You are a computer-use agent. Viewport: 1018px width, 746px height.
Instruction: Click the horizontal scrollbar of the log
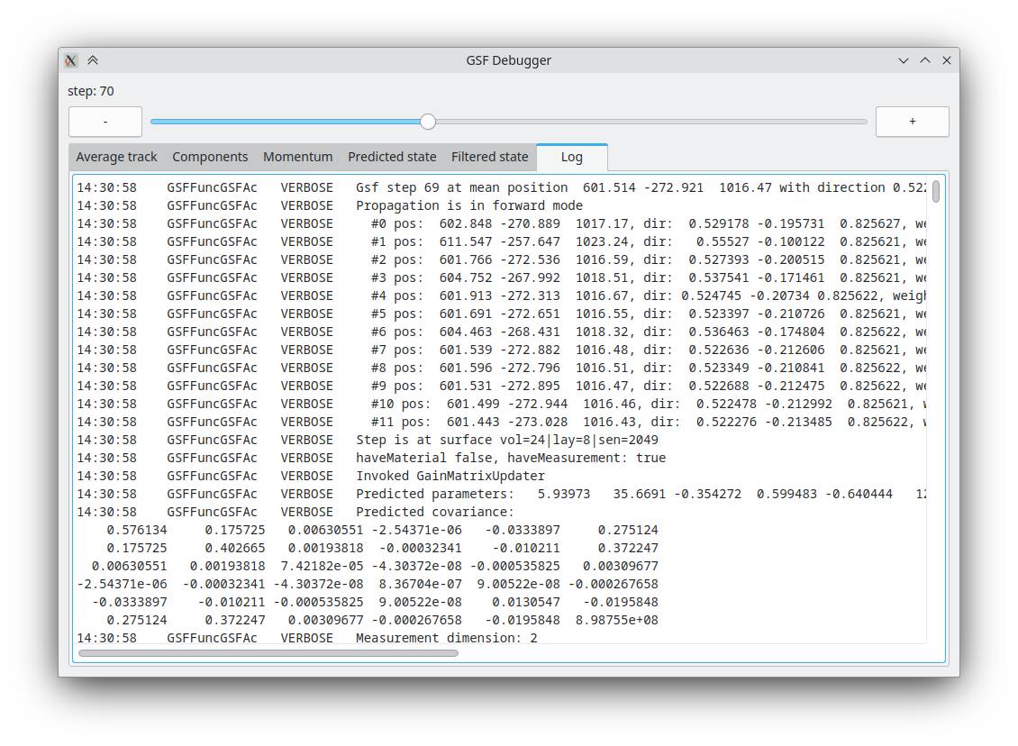pos(268,653)
